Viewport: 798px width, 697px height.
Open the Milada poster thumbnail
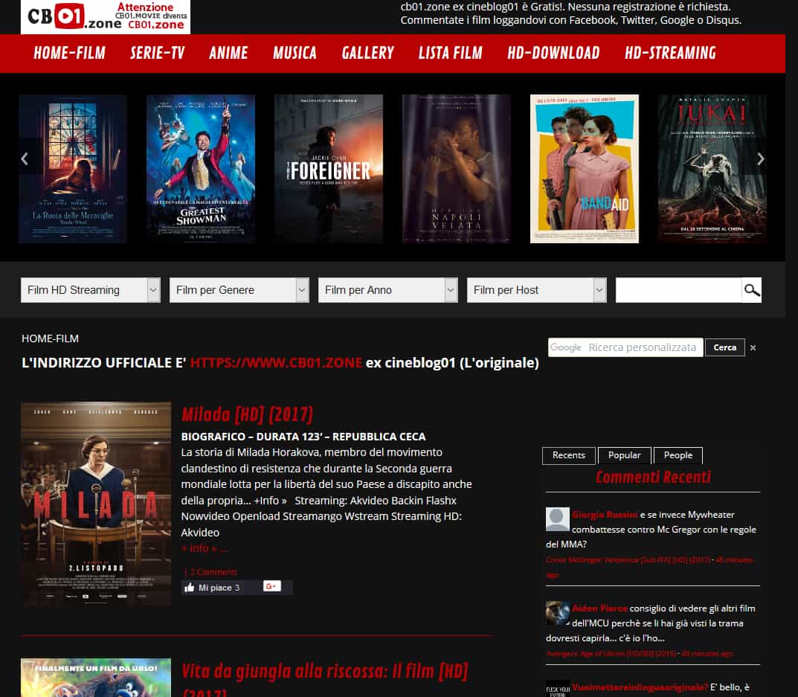(96, 504)
